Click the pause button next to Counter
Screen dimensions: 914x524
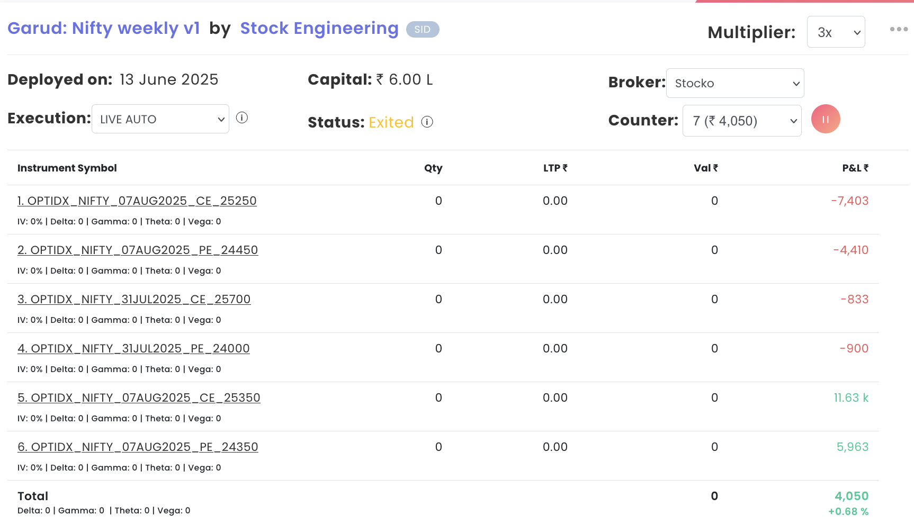[825, 119]
